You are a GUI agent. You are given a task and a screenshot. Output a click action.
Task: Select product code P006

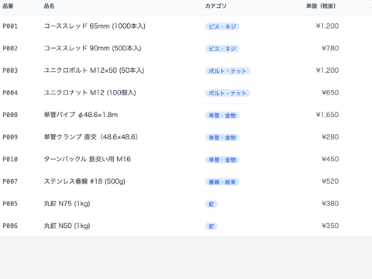(10, 226)
